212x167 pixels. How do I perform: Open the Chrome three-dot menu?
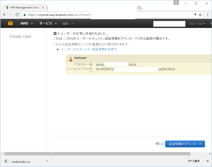pos(207,15)
